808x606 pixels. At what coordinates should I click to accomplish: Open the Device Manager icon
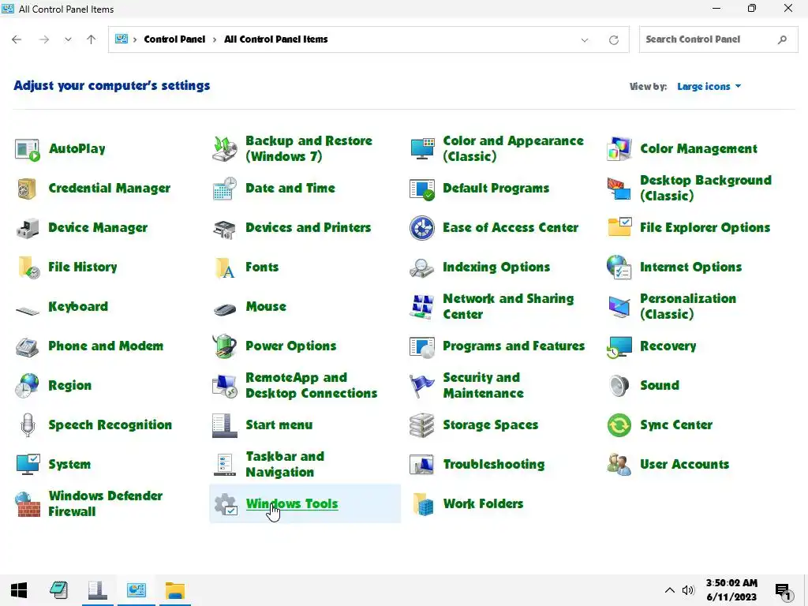28,228
